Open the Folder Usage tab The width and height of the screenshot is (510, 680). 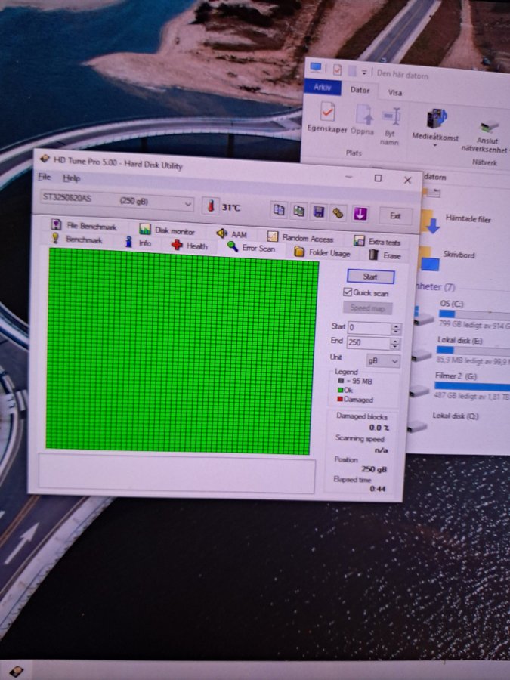click(322, 252)
